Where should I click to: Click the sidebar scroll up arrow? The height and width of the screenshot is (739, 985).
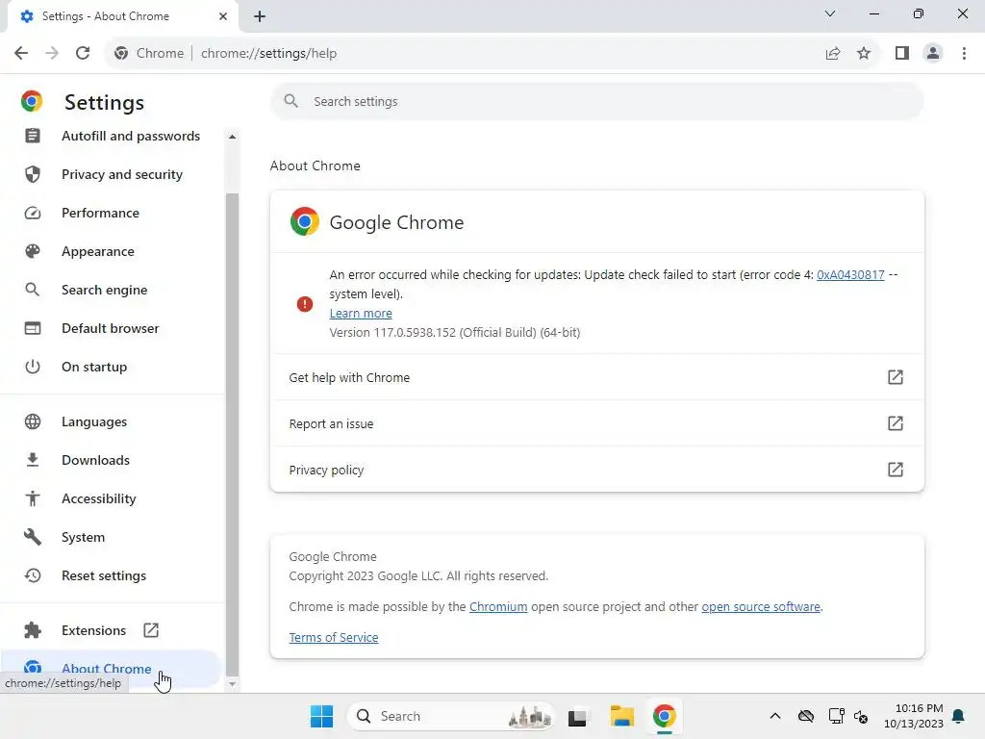pyautogui.click(x=233, y=137)
